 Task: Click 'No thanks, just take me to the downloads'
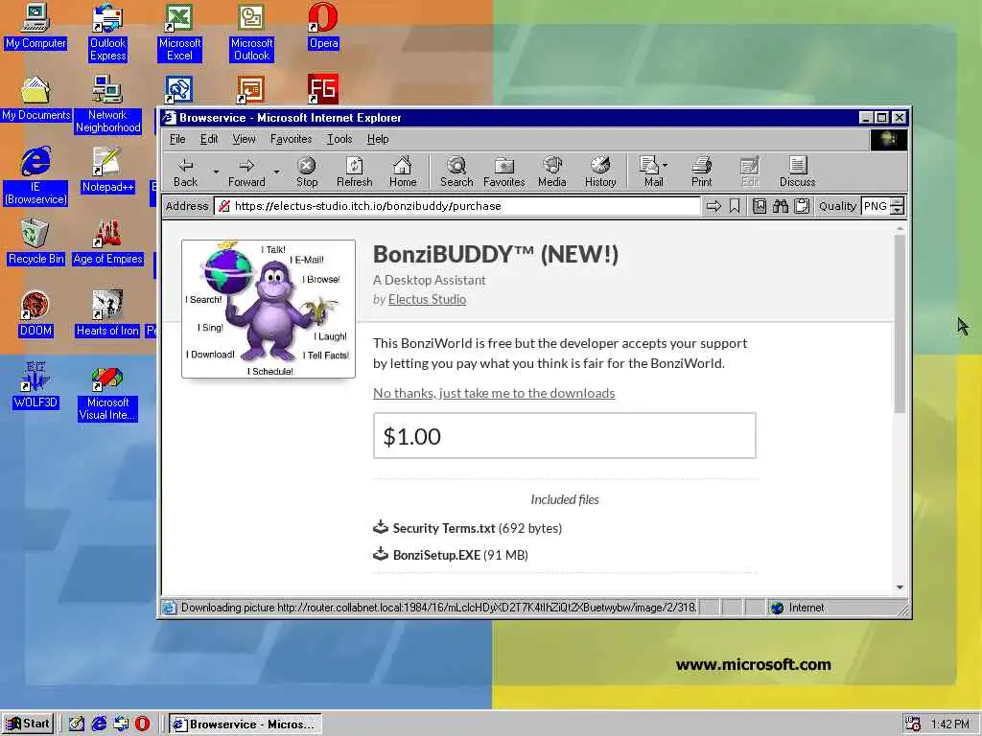[494, 393]
